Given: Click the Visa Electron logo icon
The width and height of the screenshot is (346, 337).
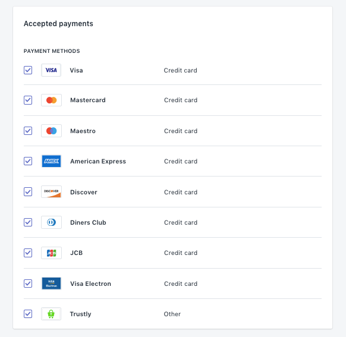Looking at the screenshot, I should click(51, 284).
